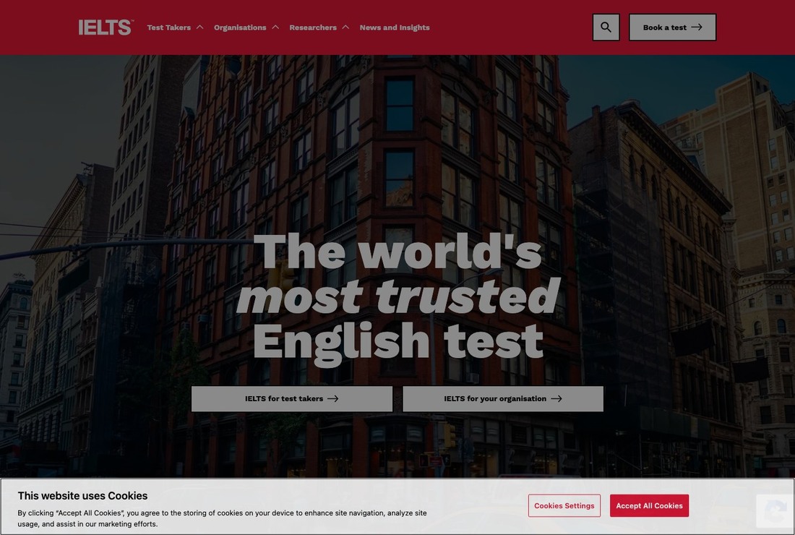Click the cookie consent description paragraph
This screenshot has height=535, width=795.
click(x=222, y=518)
